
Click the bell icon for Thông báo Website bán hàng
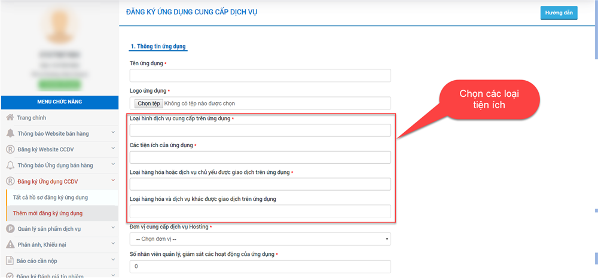pos(11,133)
